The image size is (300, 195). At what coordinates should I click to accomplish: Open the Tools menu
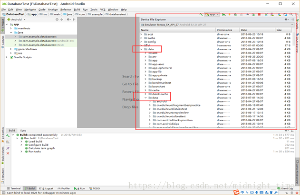point(94,9)
